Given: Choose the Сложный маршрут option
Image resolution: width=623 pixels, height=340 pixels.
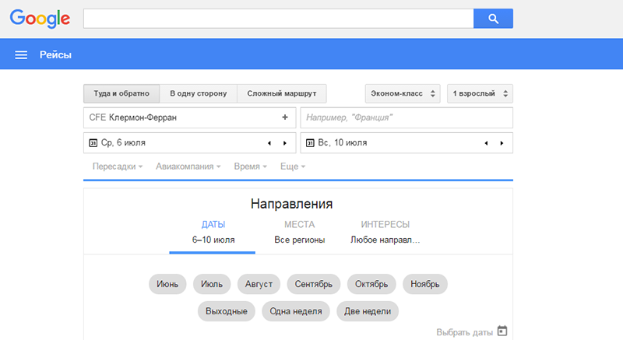Looking at the screenshot, I should coord(282,93).
